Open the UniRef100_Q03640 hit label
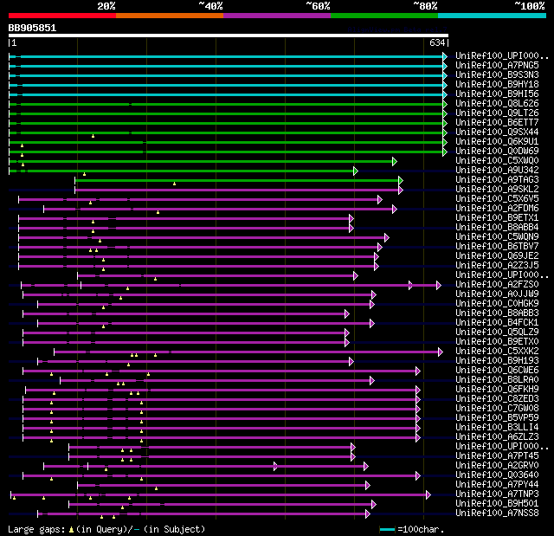554x536 pixels. tap(497, 475)
